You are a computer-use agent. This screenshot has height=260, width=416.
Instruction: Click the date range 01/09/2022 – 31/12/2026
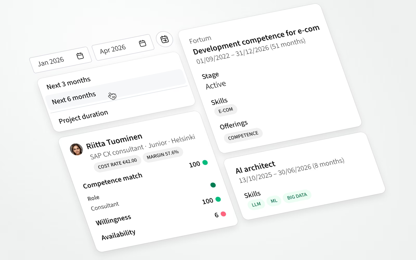tap(232, 55)
